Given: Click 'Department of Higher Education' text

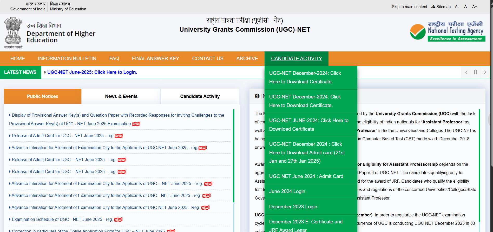Looking at the screenshot, I should [x=61, y=37].
